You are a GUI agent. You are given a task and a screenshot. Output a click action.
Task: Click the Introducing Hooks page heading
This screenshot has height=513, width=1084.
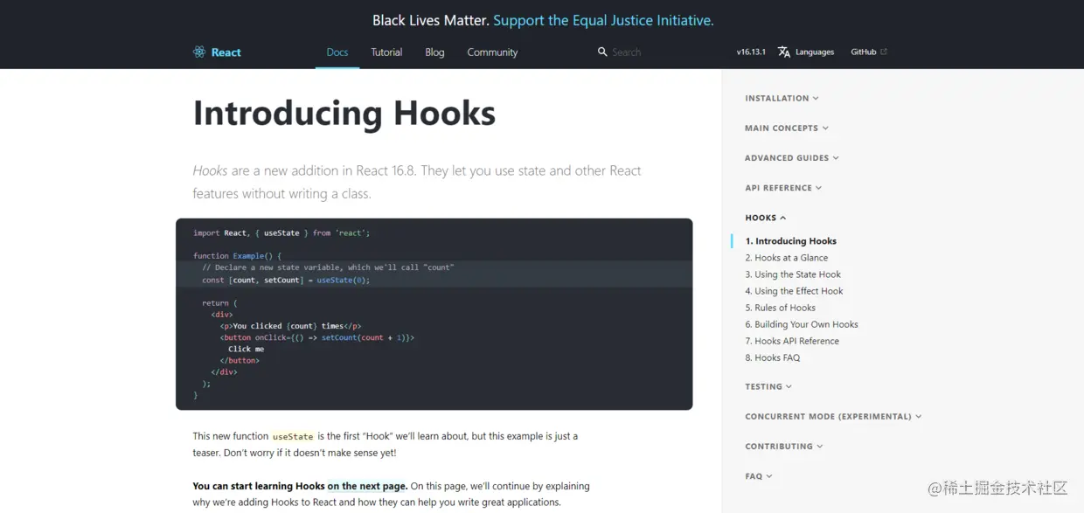tap(344, 114)
